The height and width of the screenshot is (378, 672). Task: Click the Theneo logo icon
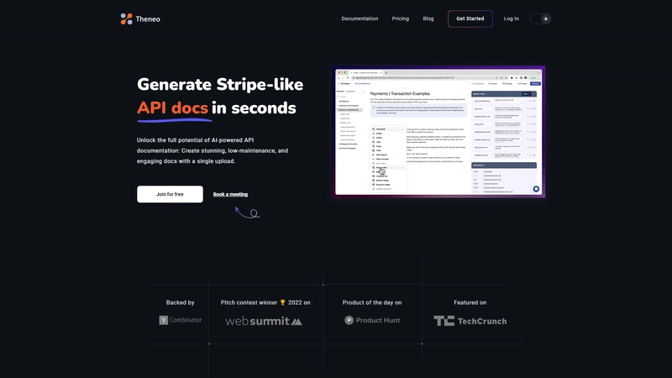click(126, 18)
